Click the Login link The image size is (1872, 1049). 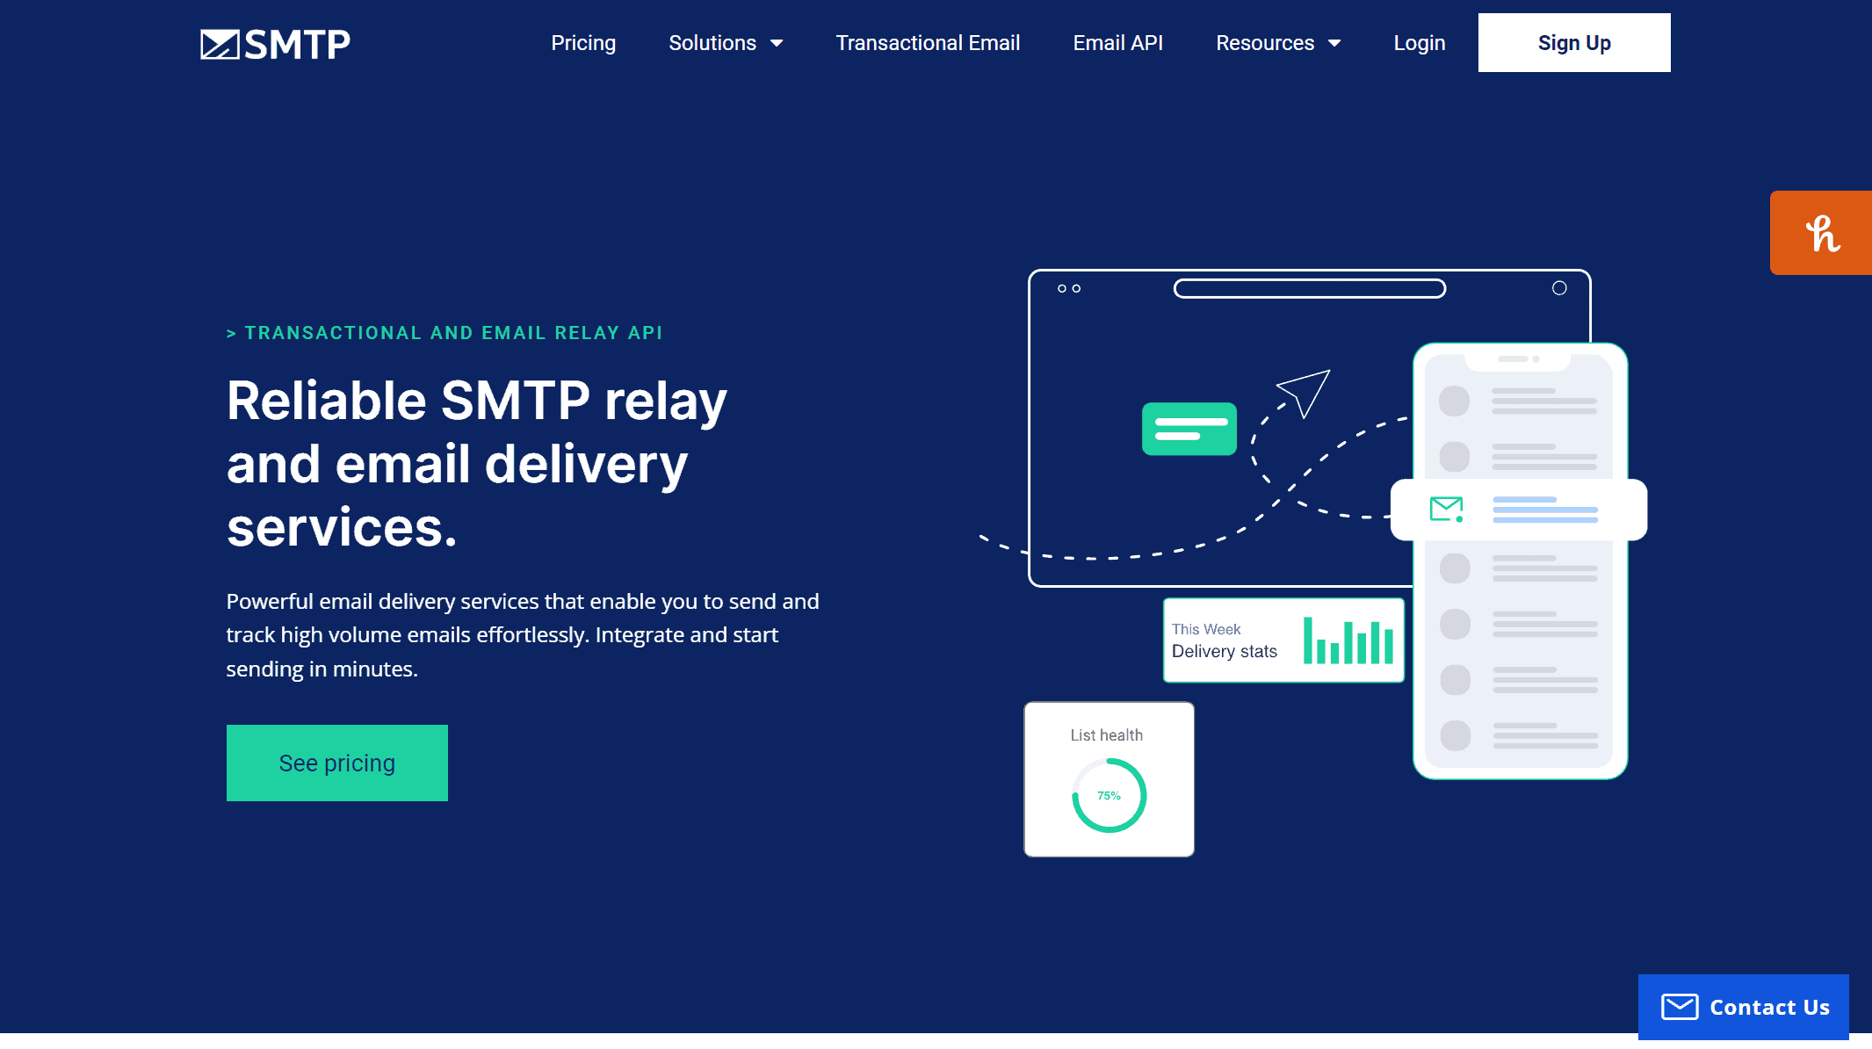[x=1420, y=42]
